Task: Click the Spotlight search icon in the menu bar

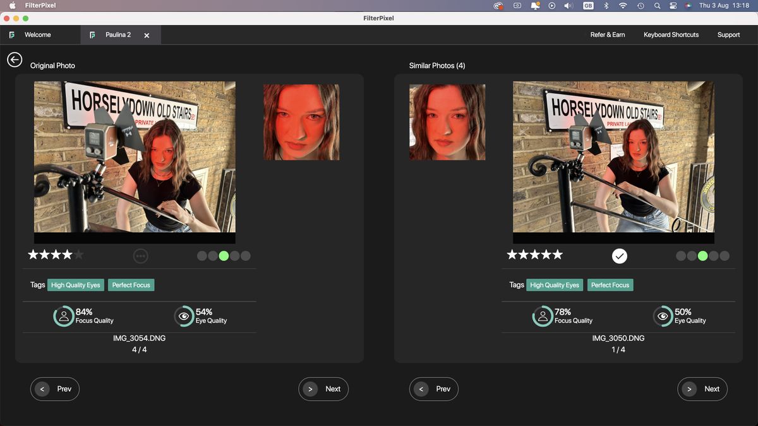Action: pyautogui.click(x=657, y=5)
